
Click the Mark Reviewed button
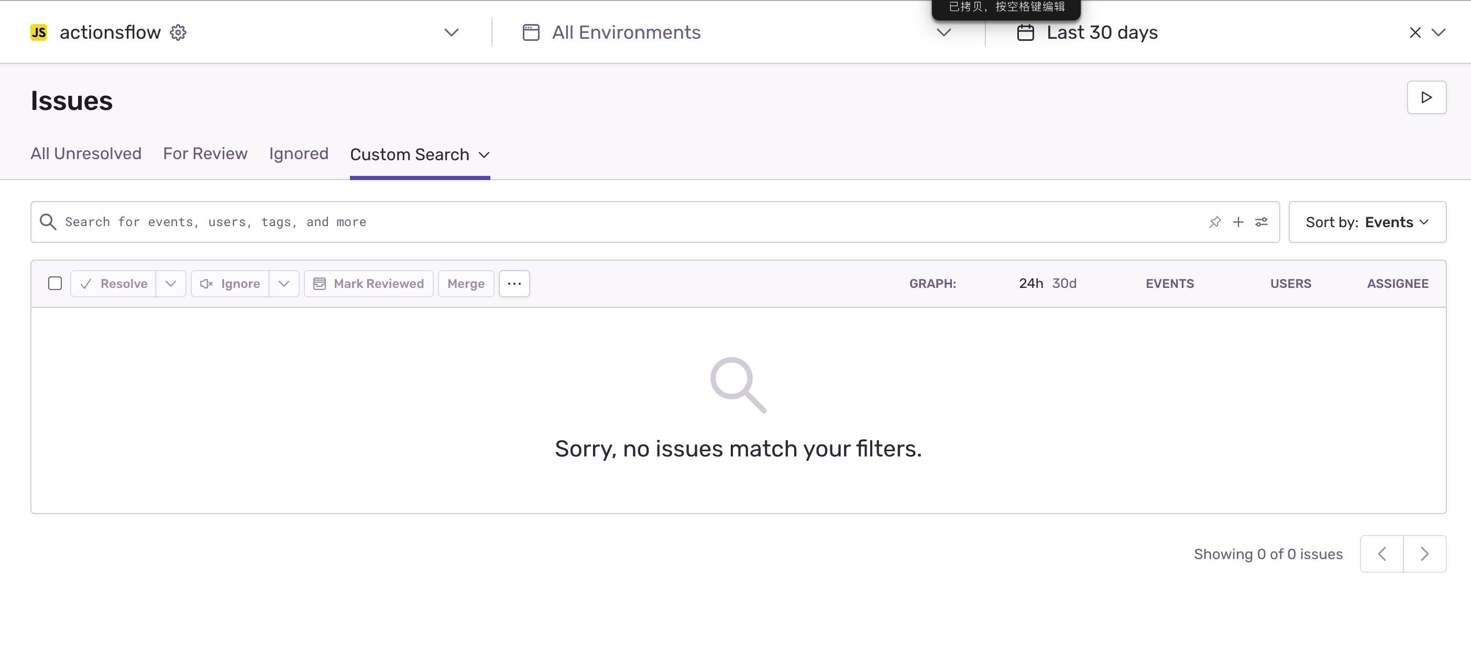368,283
